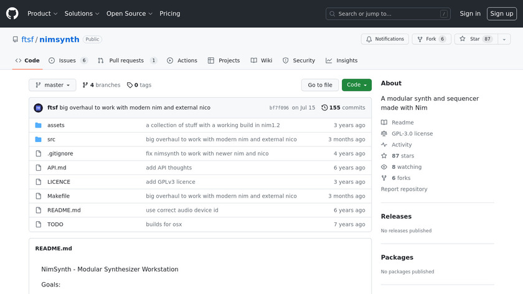Click the src folder icon
The image size is (523, 294).
(x=38, y=140)
